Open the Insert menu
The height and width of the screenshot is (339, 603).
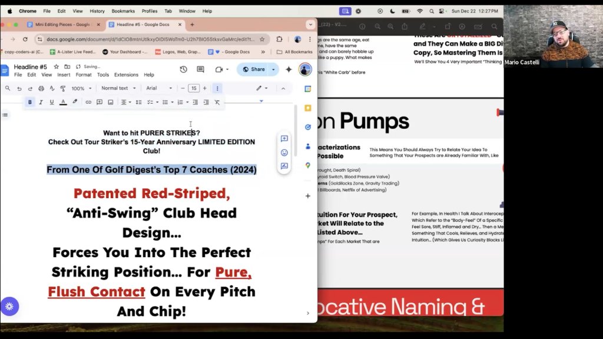click(64, 75)
